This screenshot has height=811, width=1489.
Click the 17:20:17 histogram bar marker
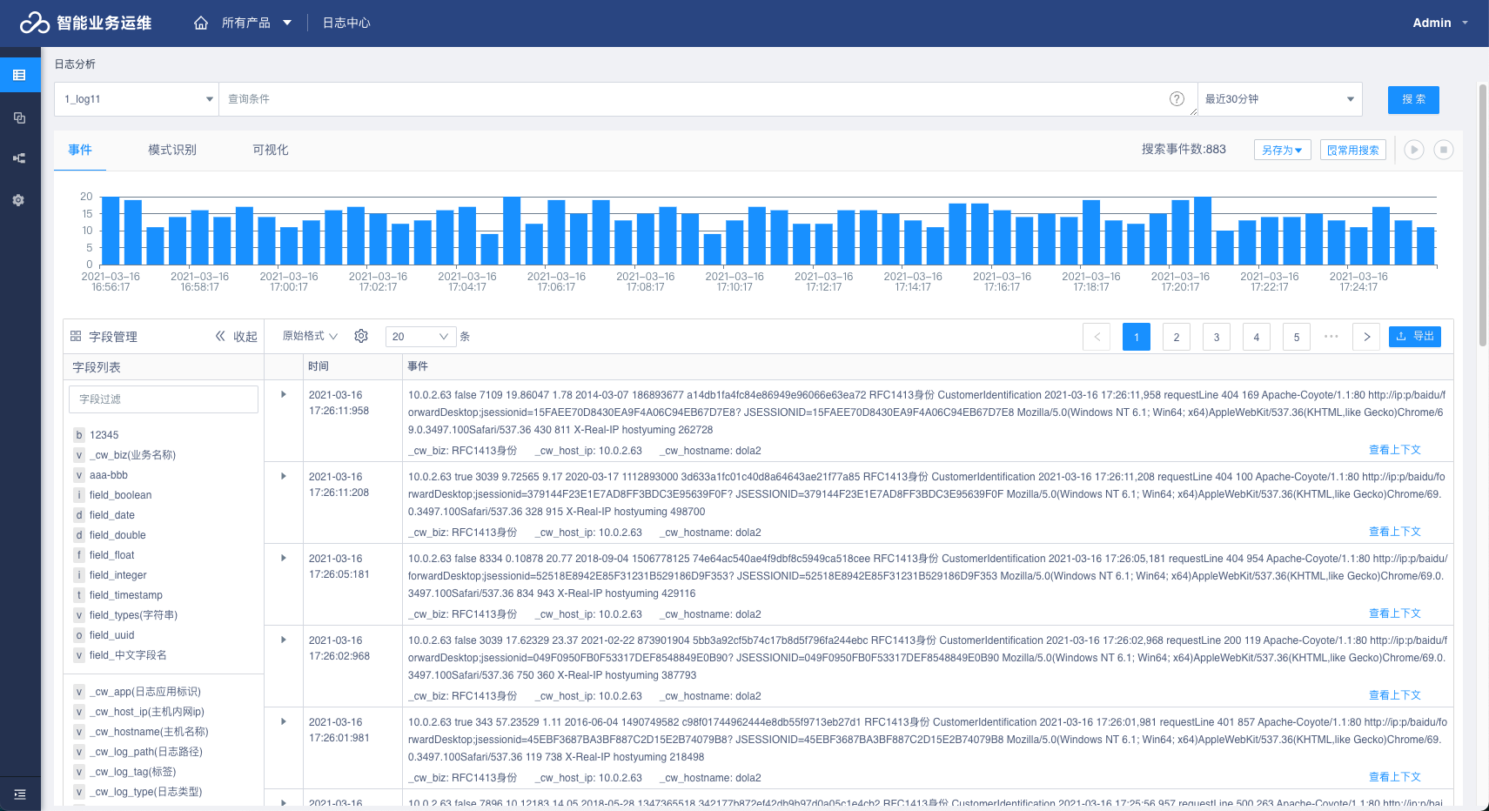point(1180,232)
